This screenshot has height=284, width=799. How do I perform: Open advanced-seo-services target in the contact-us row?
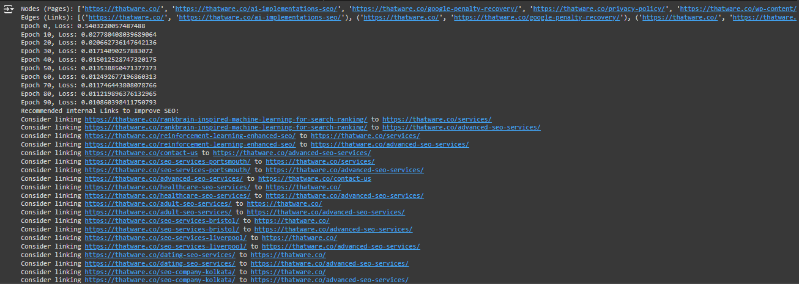pos(292,153)
